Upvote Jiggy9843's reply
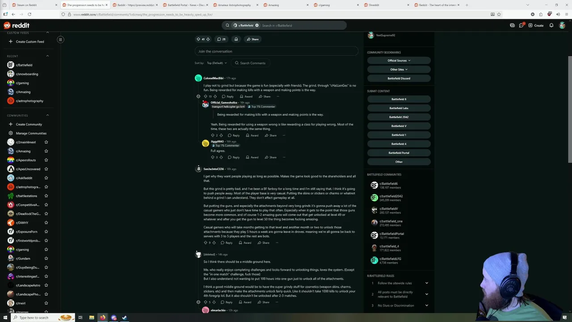Viewport: 572px width, 322px height. click(213, 157)
